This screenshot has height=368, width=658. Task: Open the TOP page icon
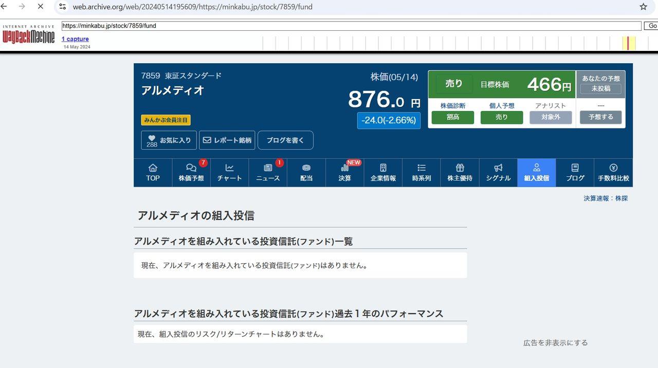click(152, 172)
